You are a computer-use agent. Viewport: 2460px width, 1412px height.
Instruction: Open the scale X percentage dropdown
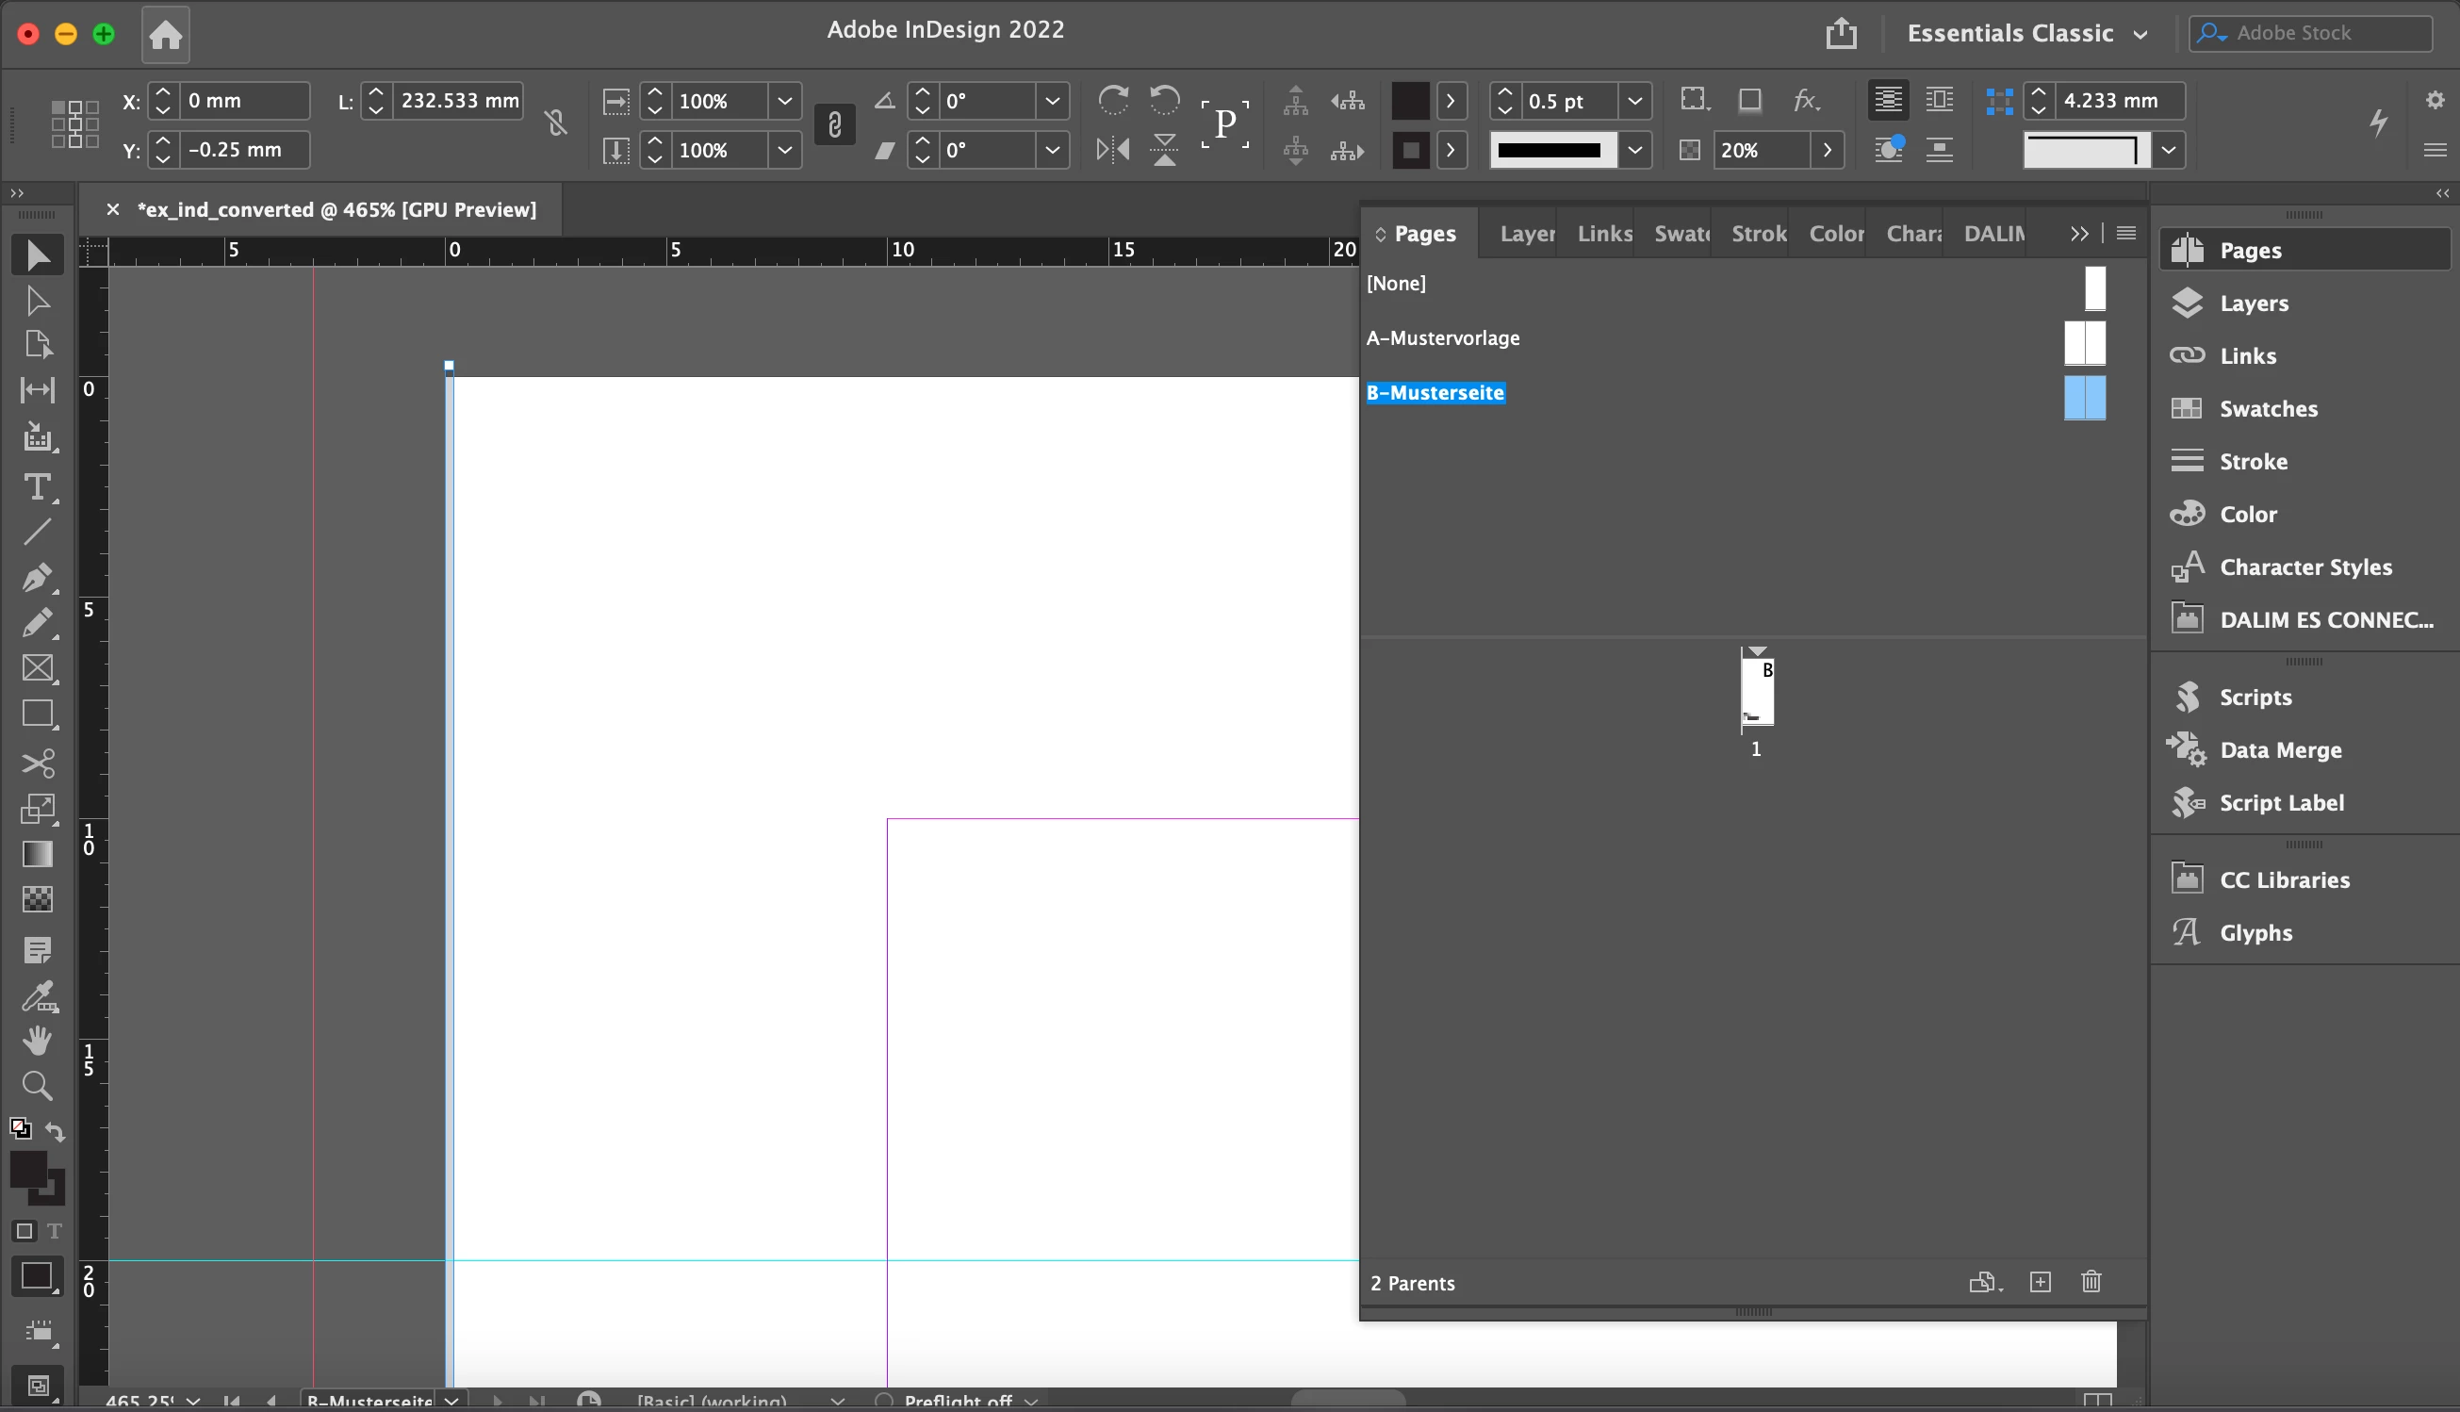784,100
